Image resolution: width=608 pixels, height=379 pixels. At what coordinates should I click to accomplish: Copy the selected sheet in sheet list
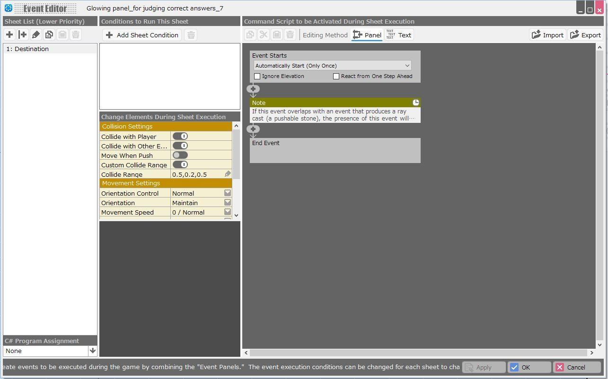tap(49, 34)
